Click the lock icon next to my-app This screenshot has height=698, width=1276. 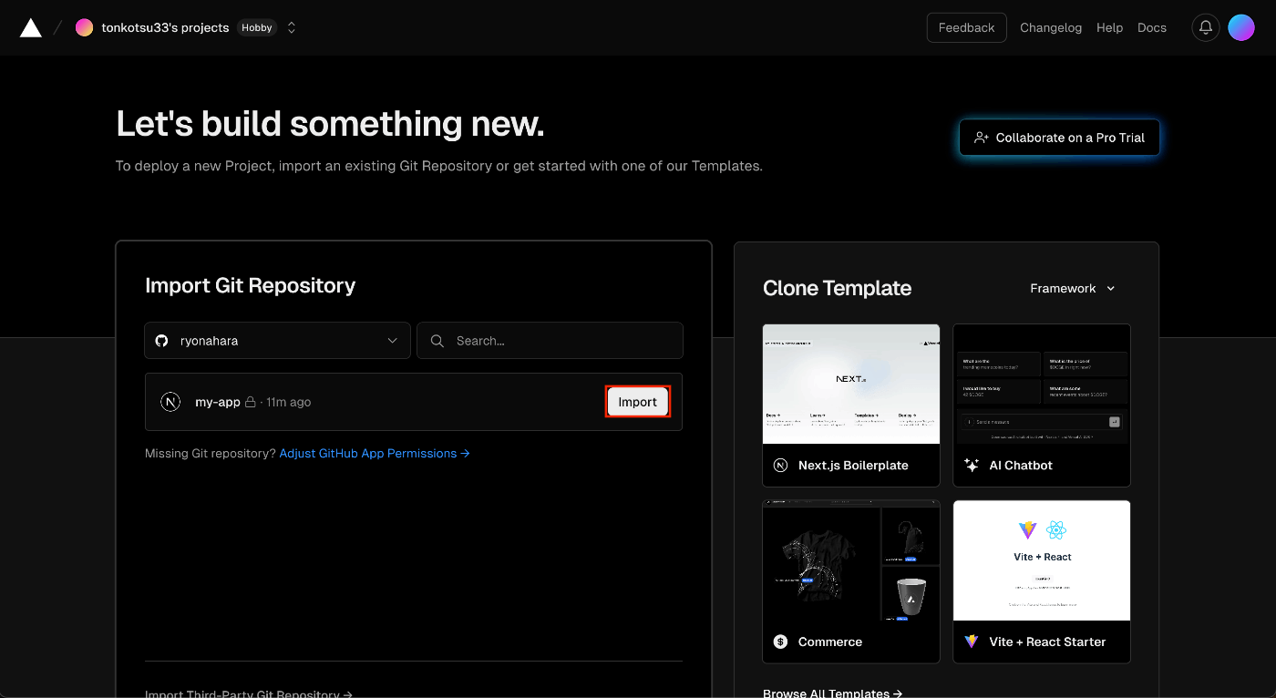pos(251,402)
